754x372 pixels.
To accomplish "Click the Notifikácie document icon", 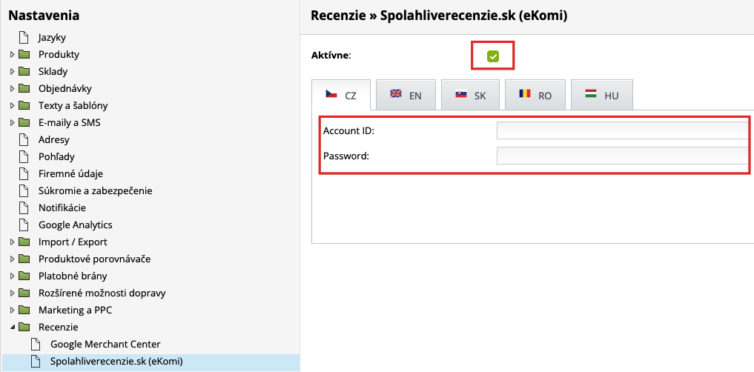I will point(24,207).
